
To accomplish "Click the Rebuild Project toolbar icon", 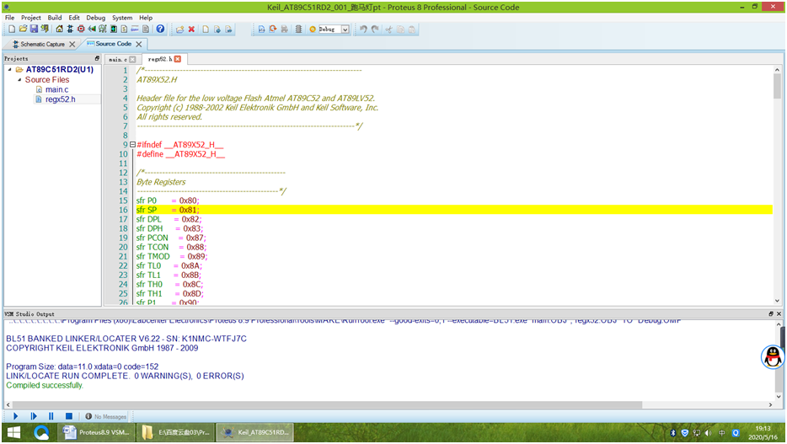I will (272, 29).
